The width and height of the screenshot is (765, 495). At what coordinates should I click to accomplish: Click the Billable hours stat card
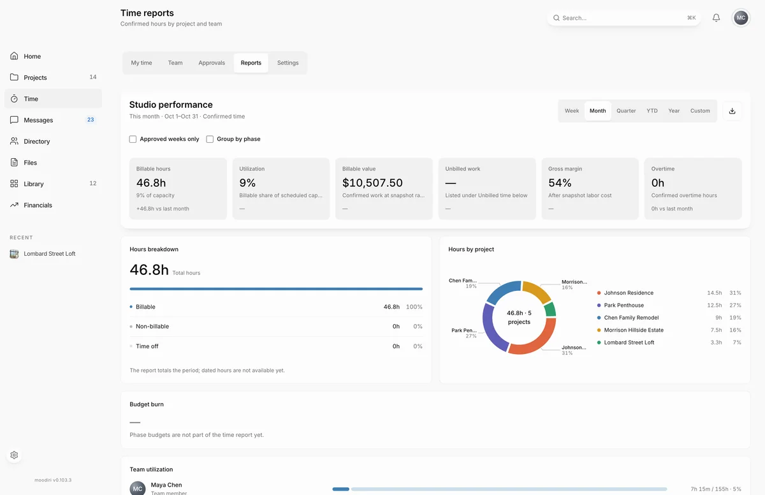click(178, 189)
